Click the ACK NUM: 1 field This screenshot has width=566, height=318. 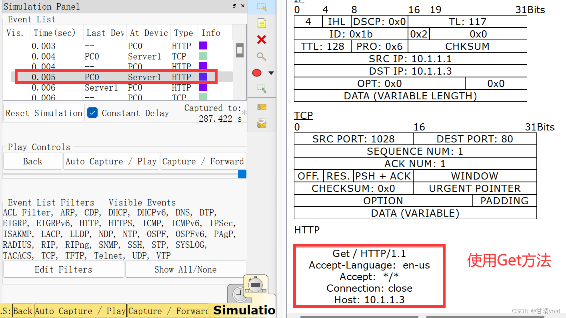point(415,164)
